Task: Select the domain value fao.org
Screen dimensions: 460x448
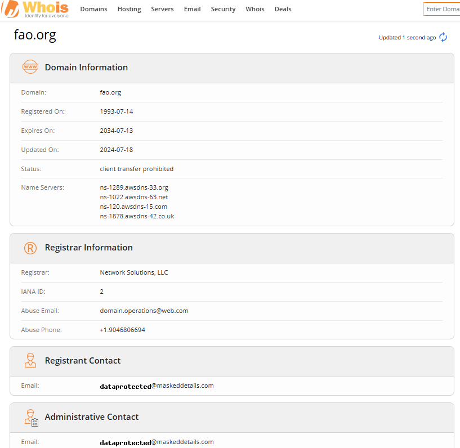Action: click(x=110, y=92)
